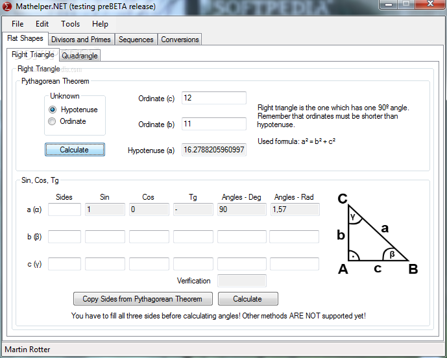Switch to Divisors and Primes tab

click(x=81, y=40)
